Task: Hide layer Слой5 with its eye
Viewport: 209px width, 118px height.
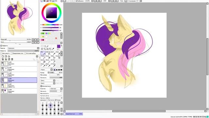Action: (x=2, y=73)
